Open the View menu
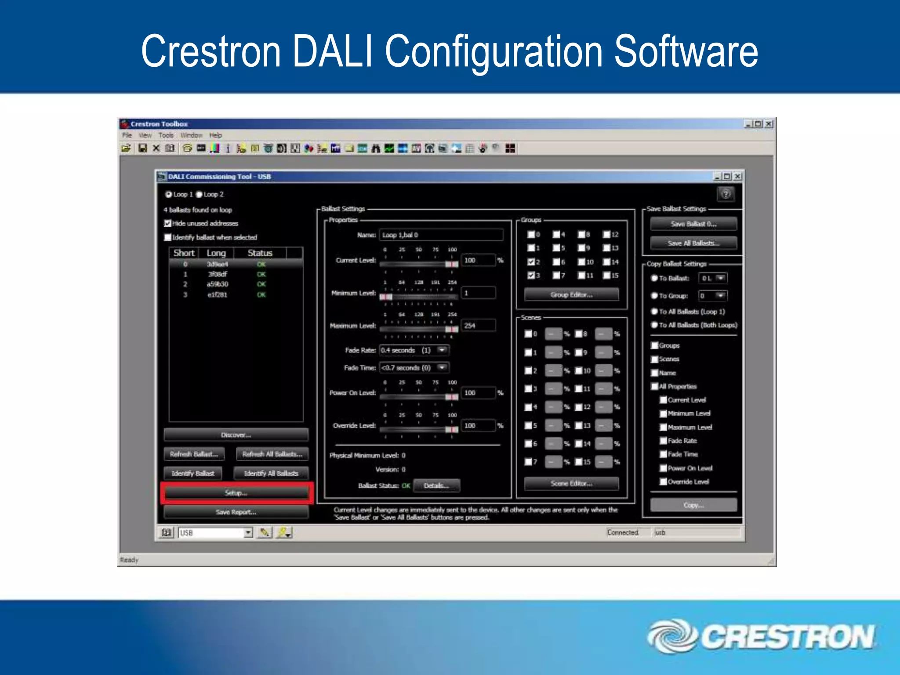 [x=145, y=135]
